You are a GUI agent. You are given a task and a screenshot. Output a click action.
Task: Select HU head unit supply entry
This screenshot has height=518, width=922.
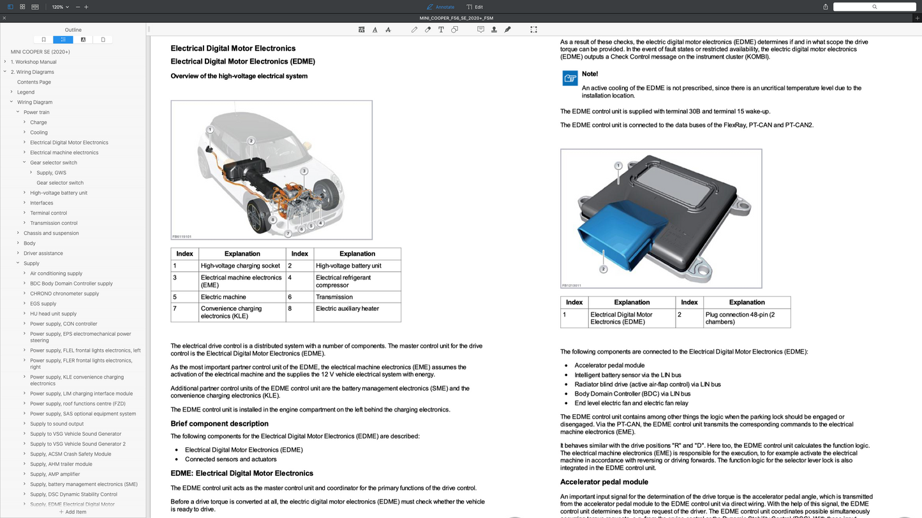(x=53, y=313)
